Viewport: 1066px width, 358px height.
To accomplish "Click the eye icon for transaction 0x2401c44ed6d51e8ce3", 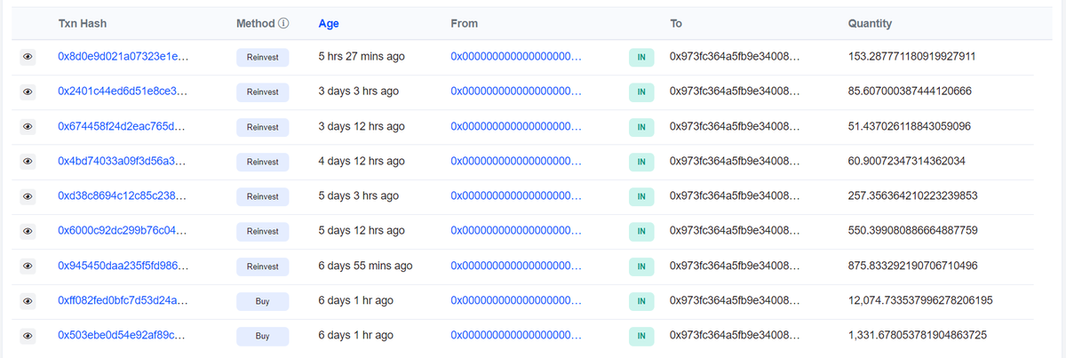I will [x=28, y=91].
